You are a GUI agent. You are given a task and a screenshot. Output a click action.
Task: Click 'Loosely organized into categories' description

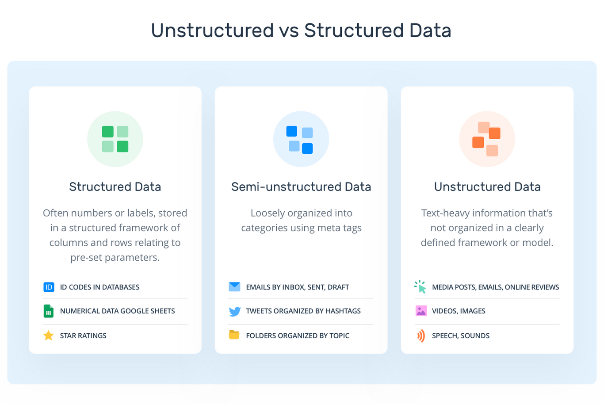point(301,220)
